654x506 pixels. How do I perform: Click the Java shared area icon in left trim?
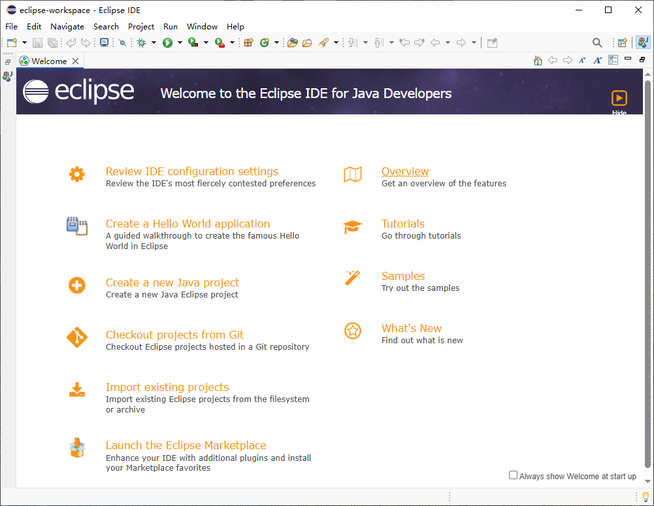click(x=7, y=76)
